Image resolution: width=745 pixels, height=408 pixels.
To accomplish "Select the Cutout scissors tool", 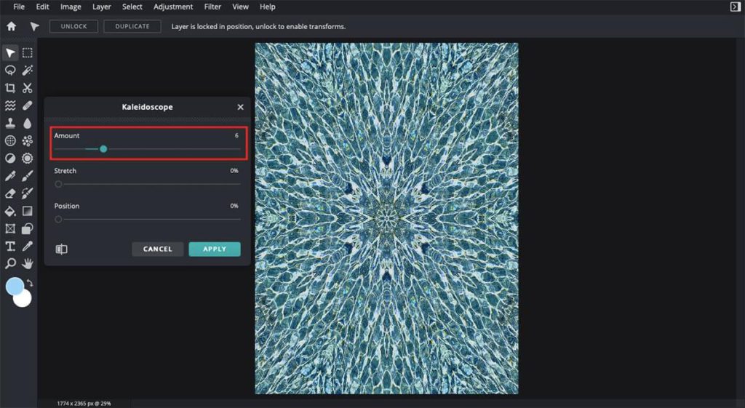I will pos(28,88).
